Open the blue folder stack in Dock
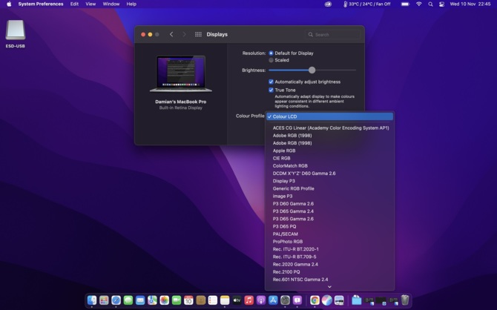The width and height of the screenshot is (497, 310). 357,300
